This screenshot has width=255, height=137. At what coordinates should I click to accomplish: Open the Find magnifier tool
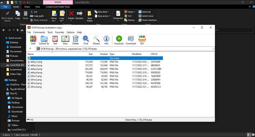(86, 40)
